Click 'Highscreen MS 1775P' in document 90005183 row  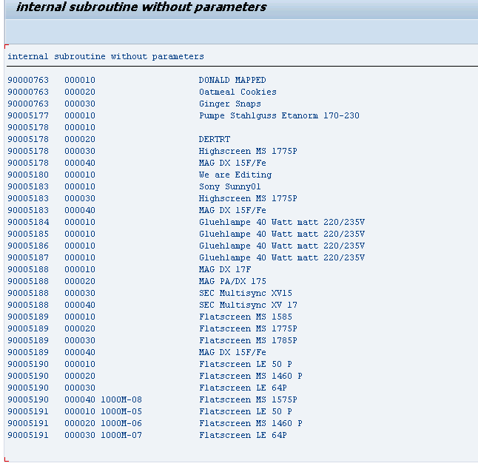248,198
